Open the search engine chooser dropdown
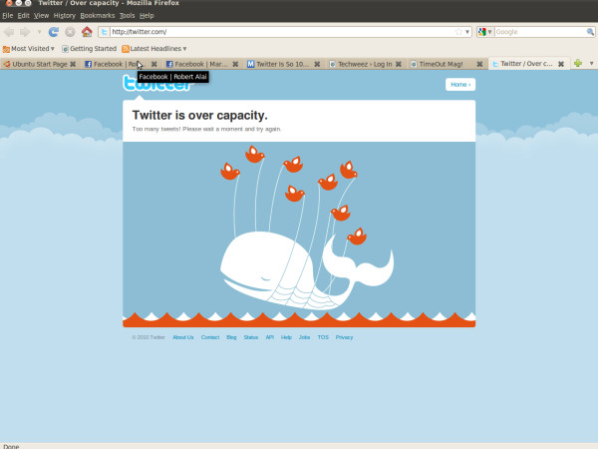Image resolution: width=598 pixels, height=449 pixels. [489, 32]
